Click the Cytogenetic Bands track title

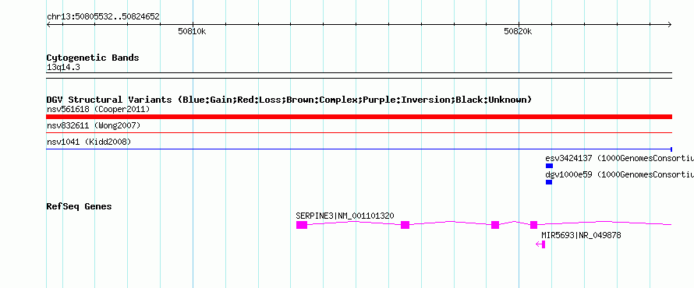93,58
